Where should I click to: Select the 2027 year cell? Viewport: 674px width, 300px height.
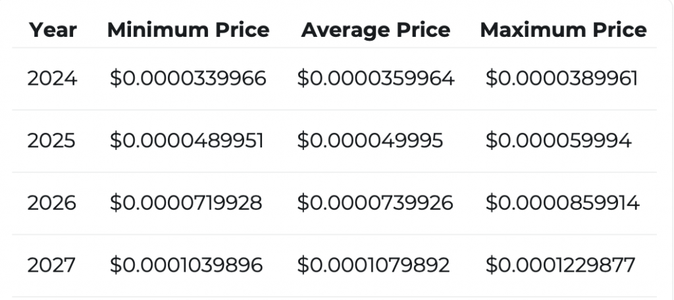point(51,265)
